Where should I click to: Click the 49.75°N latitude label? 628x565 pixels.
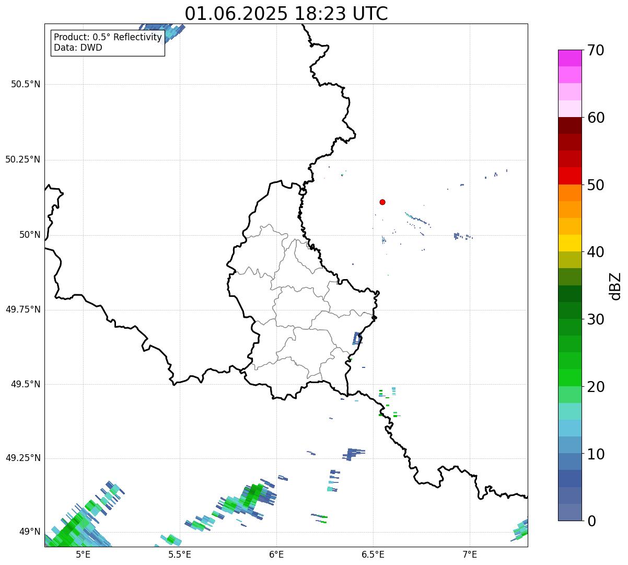(x=23, y=309)
